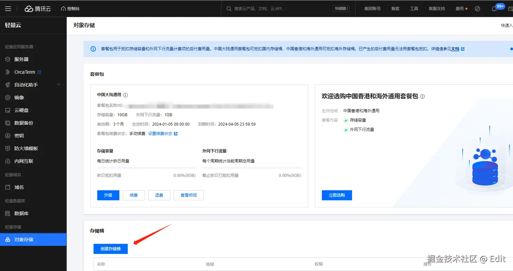The width and height of the screenshot is (513, 271).
Task: Open the 费用 menu
Action: tap(460, 9)
